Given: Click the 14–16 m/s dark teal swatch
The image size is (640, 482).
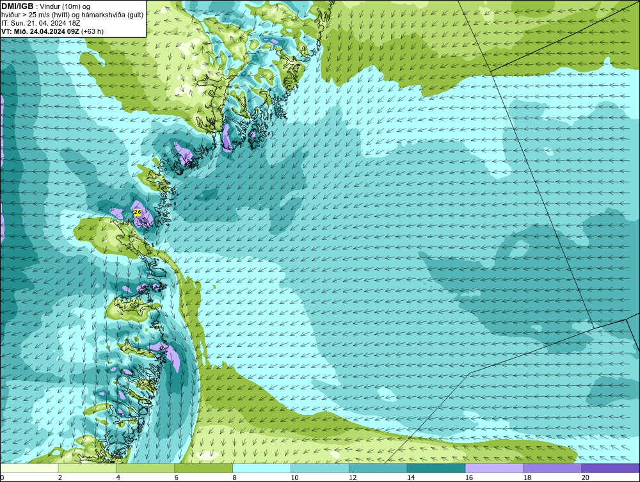Looking at the screenshot, I should coord(436,468).
